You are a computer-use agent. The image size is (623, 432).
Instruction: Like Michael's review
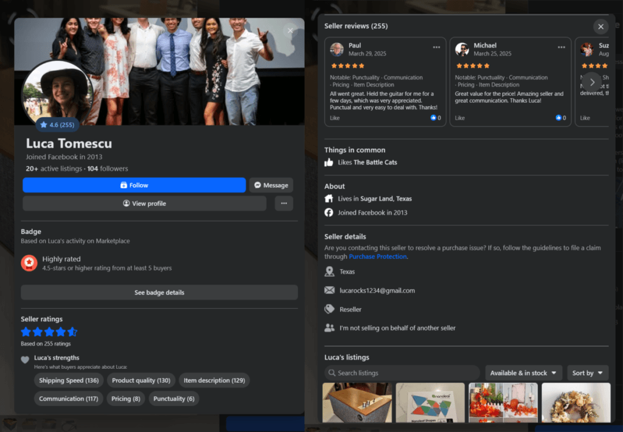tap(460, 118)
